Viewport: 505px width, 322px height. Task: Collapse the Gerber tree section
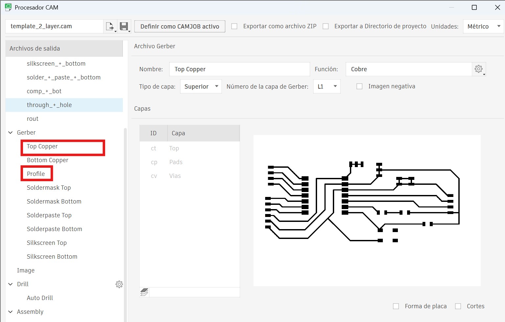click(x=11, y=133)
